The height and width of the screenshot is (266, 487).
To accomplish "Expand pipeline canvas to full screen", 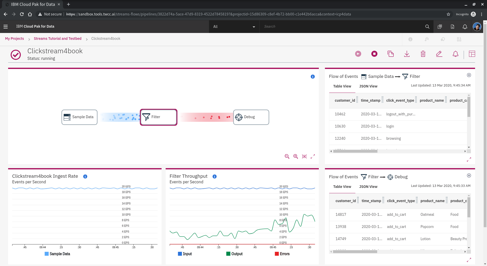I will point(313,156).
